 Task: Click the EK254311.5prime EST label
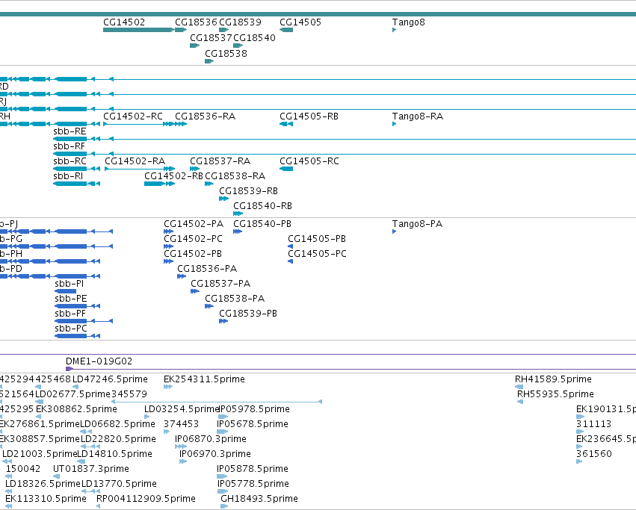point(205,379)
